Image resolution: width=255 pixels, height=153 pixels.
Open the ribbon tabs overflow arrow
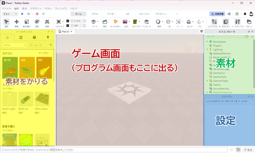[177, 14]
